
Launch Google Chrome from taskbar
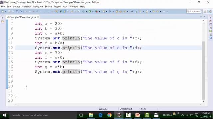click(x=109, y=115)
